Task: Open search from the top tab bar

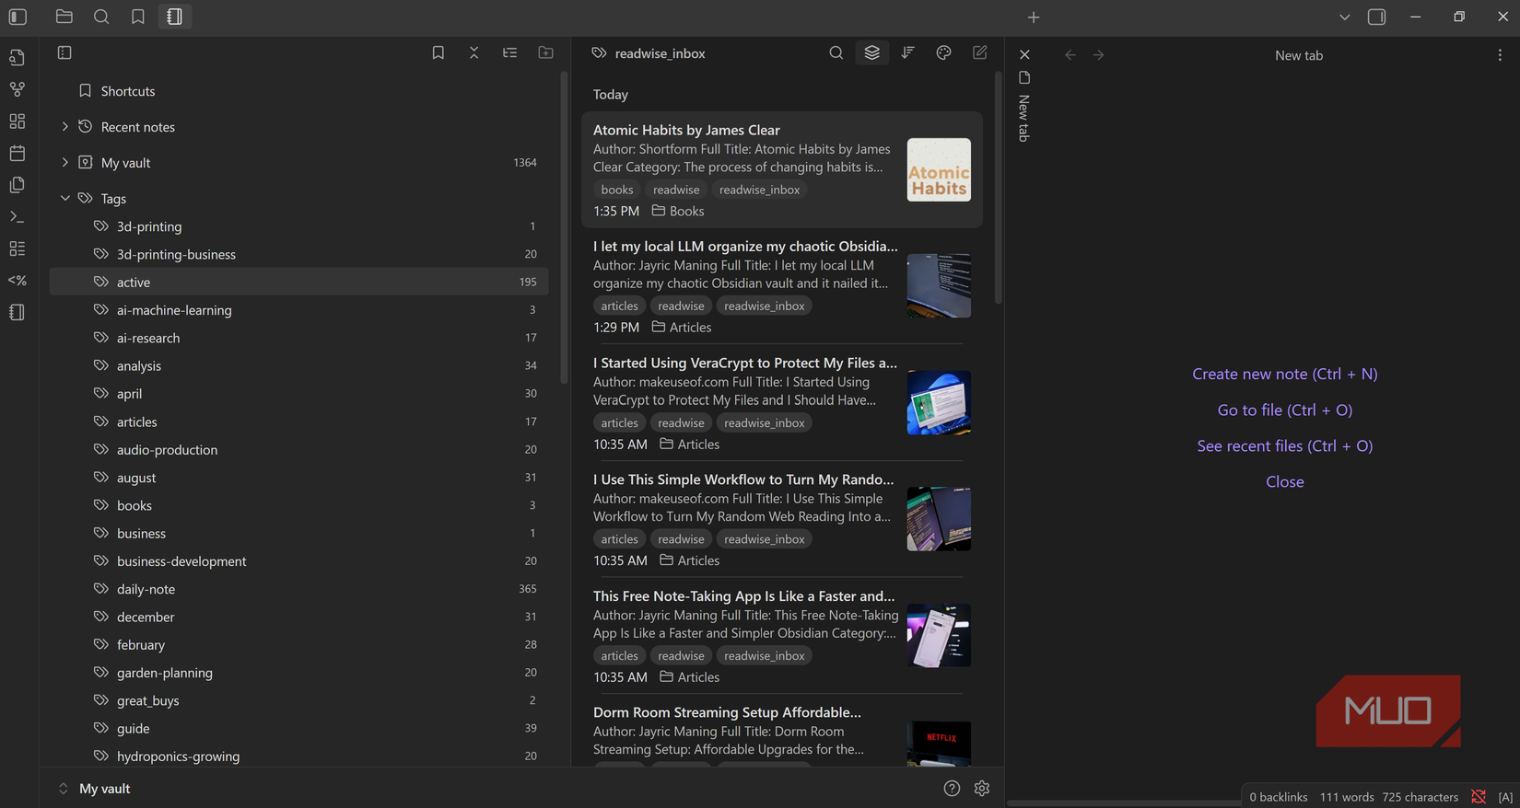Action: click(x=101, y=17)
